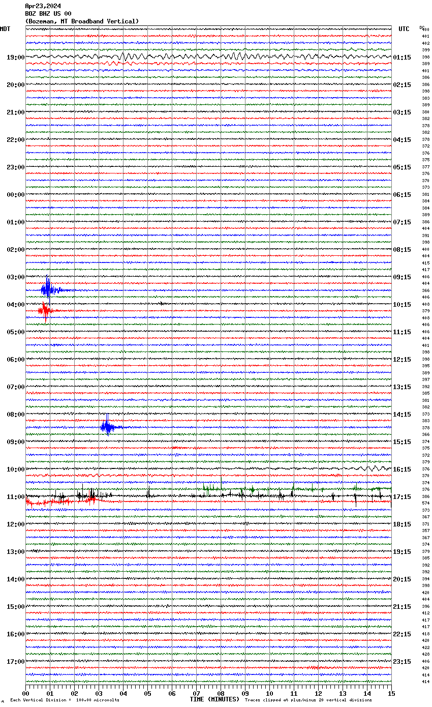Click the MDT timezone label
The height and width of the screenshot is (707, 432).
(x=5, y=29)
